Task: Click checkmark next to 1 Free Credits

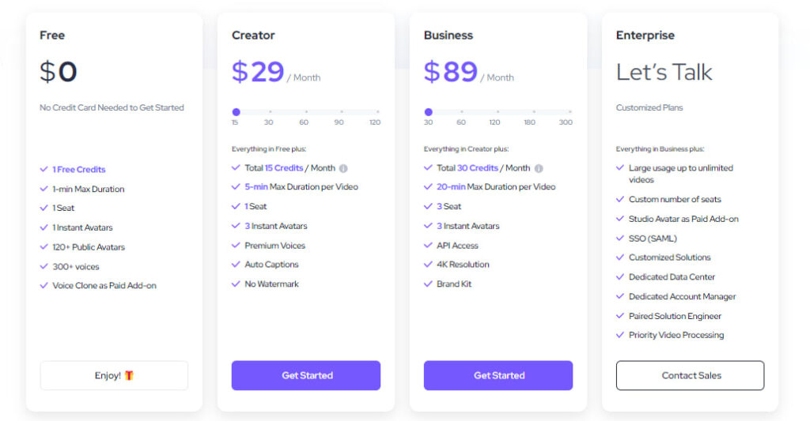Action: click(44, 169)
